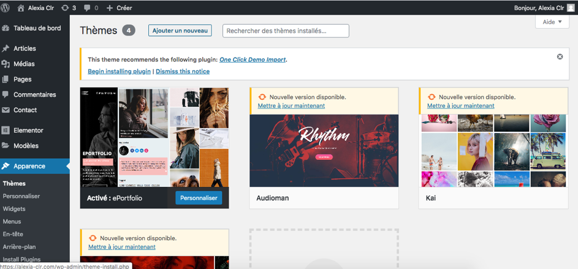Select Install Plugins submenu item

pos(21,259)
